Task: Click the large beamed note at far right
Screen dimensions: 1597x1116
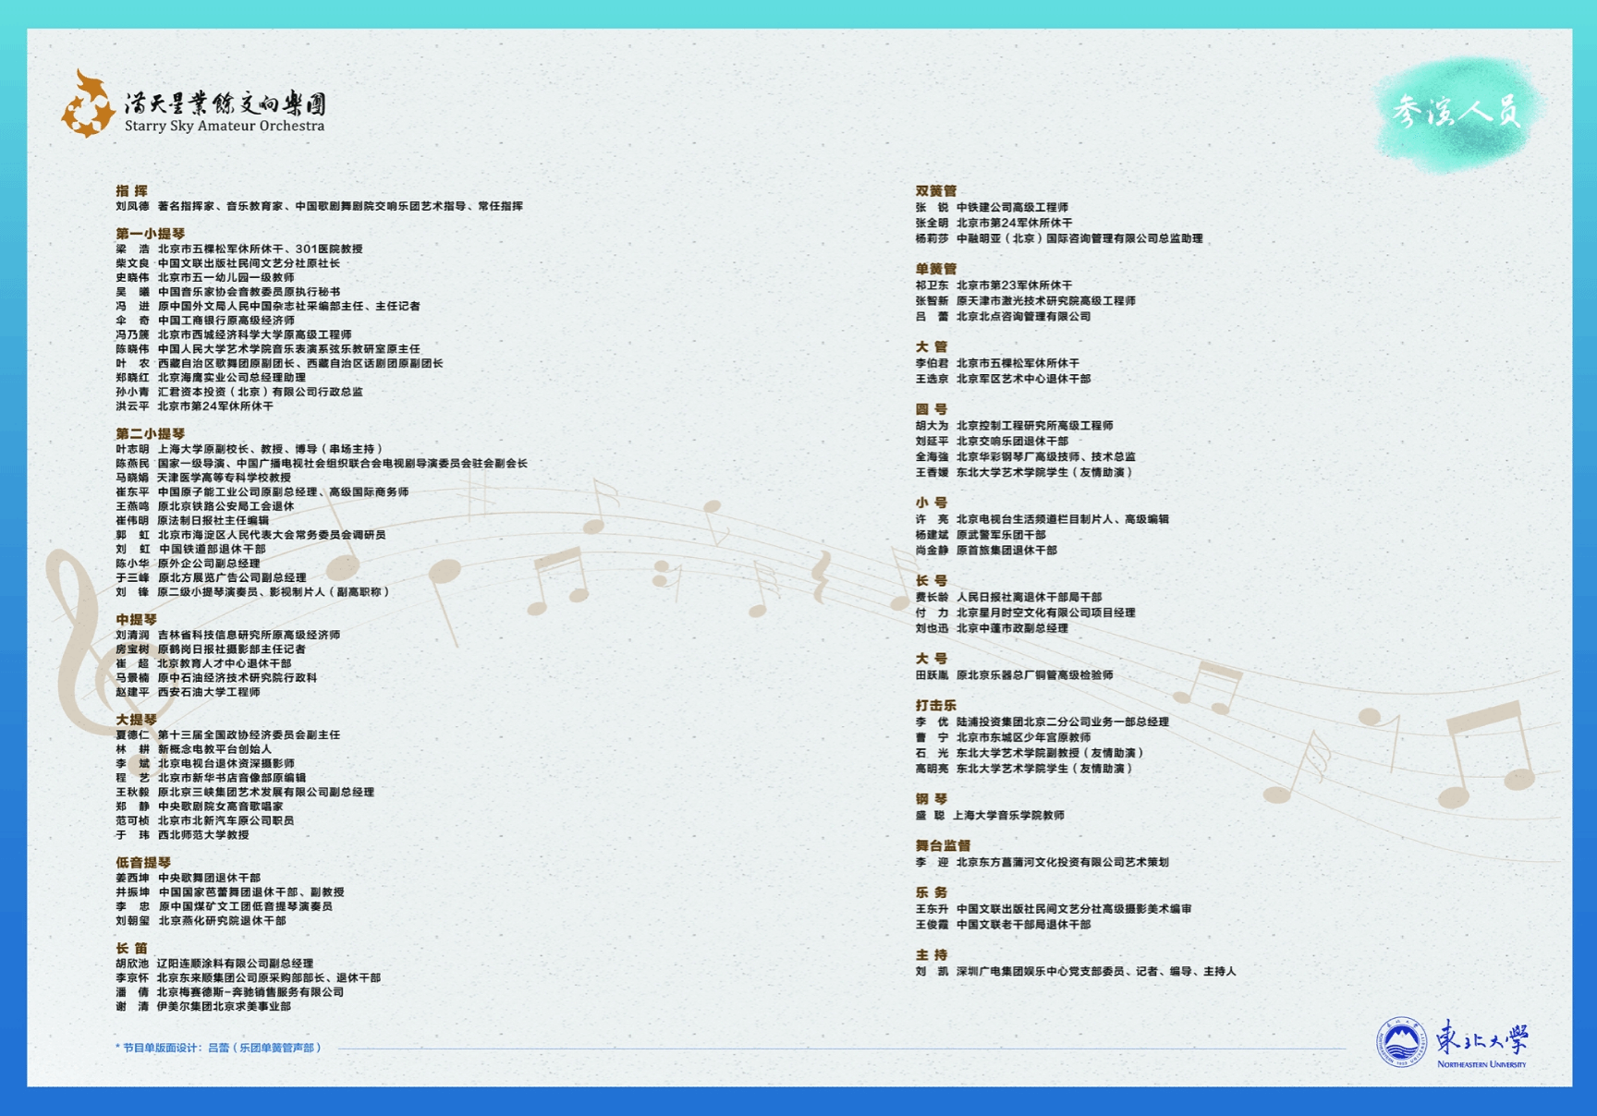Action: pos(1488,750)
